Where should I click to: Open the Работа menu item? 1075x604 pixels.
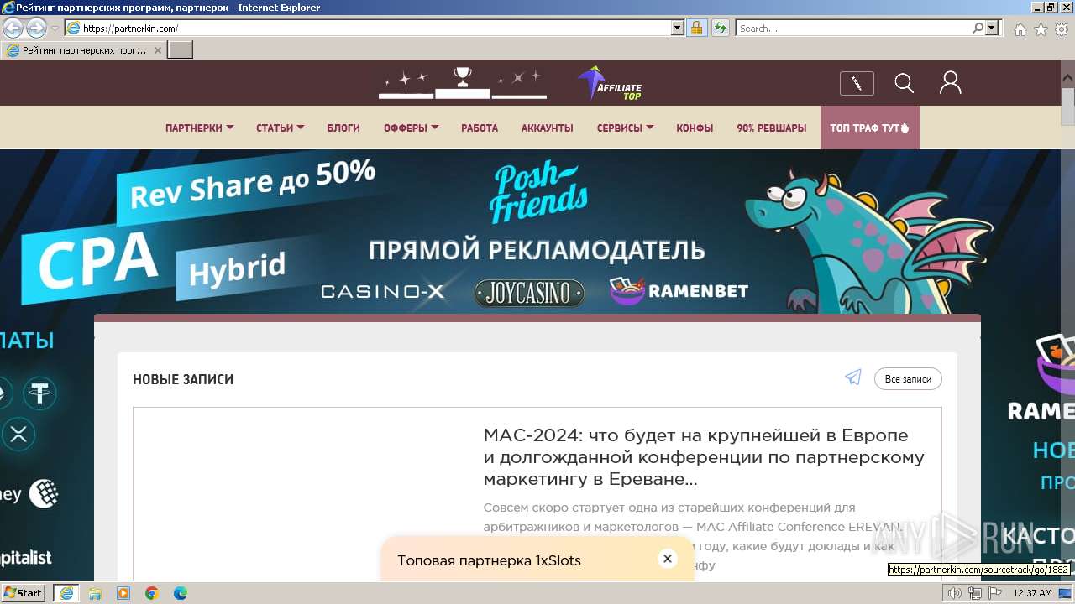(480, 128)
